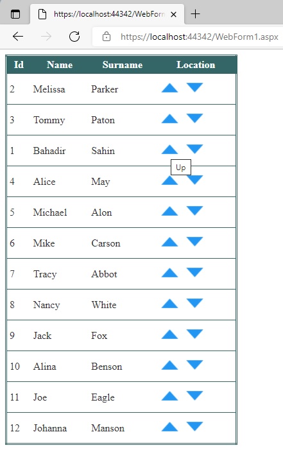Screen dimensions: 283x450
Task: View site security lock info
Action: point(107,37)
